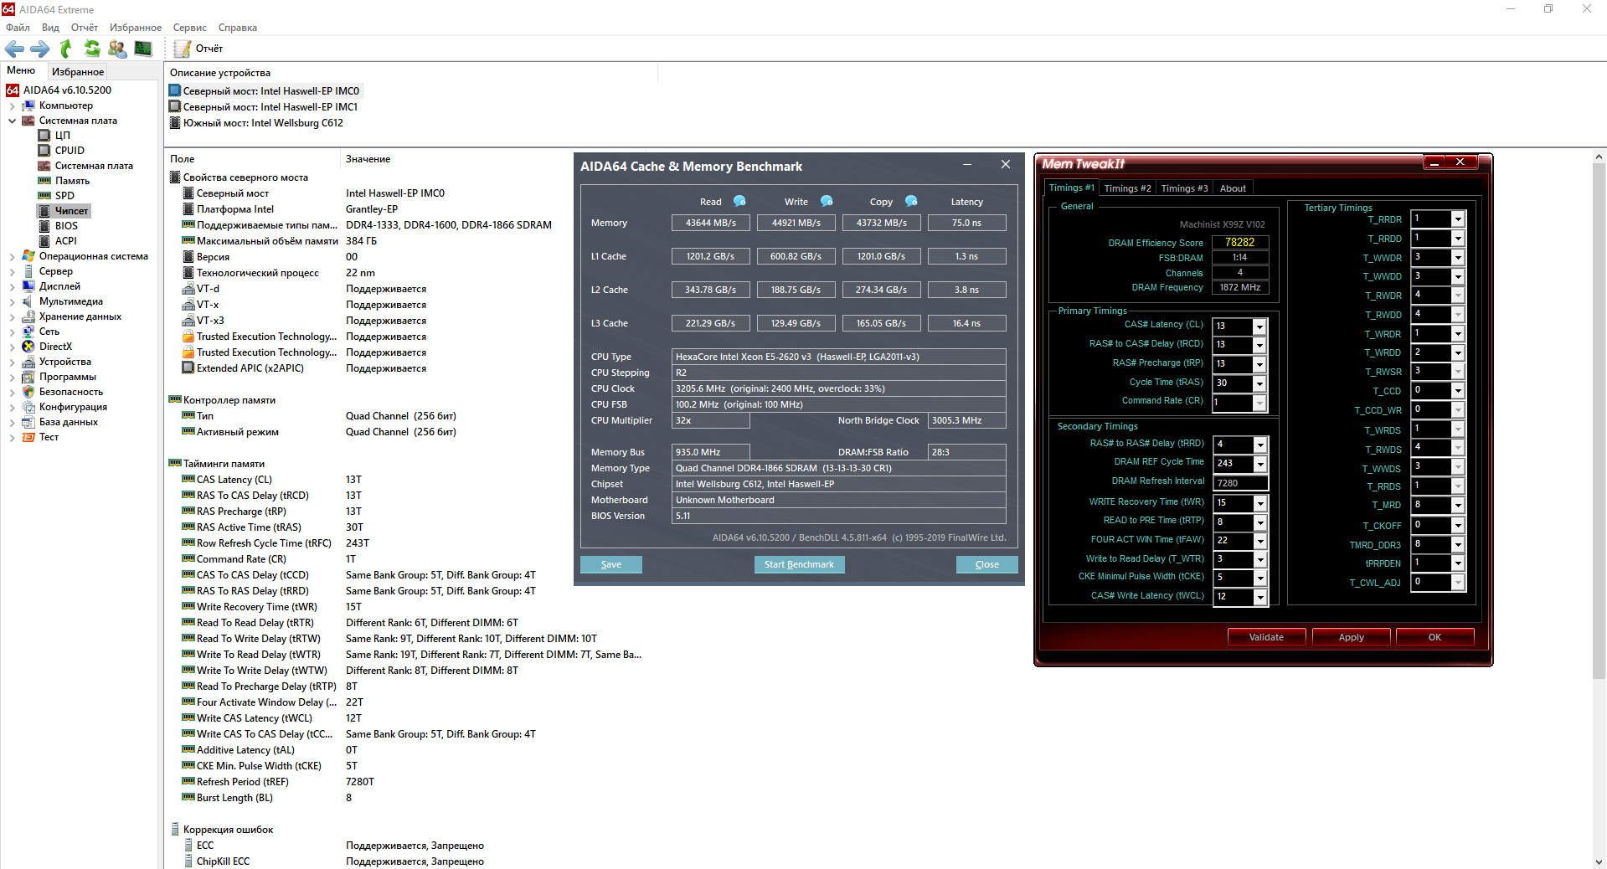The width and height of the screenshot is (1607, 869).
Task: Open the Файл menu
Action: (18, 28)
